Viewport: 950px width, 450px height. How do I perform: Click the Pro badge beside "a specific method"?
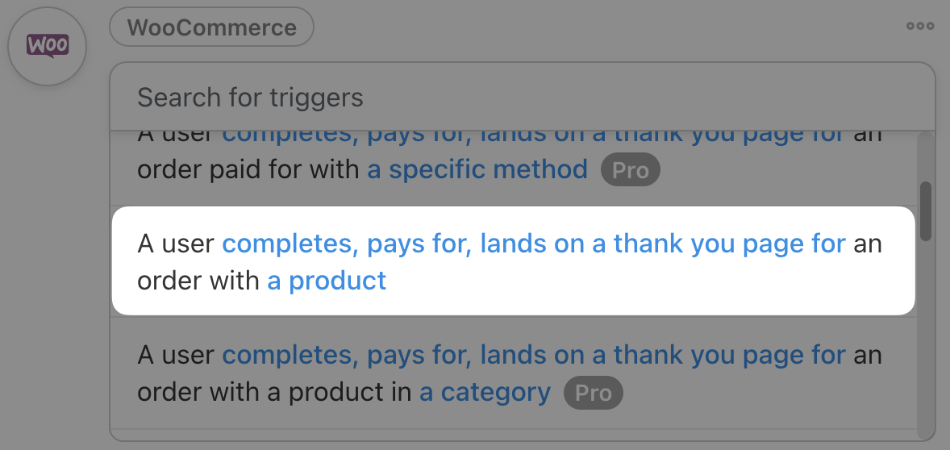[630, 171]
